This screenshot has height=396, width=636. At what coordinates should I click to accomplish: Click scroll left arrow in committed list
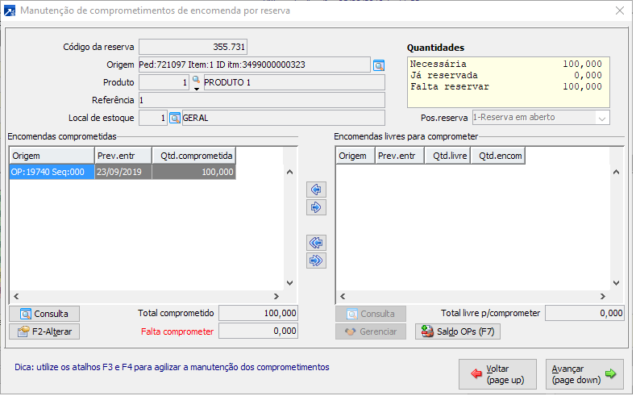(16, 297)
